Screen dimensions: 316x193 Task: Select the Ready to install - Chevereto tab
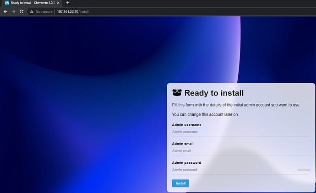32,3
